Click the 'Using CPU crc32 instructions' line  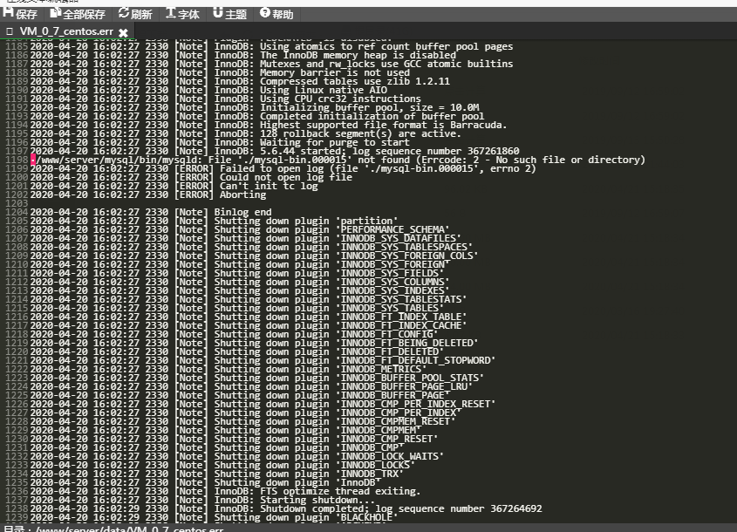click(226, 99)
